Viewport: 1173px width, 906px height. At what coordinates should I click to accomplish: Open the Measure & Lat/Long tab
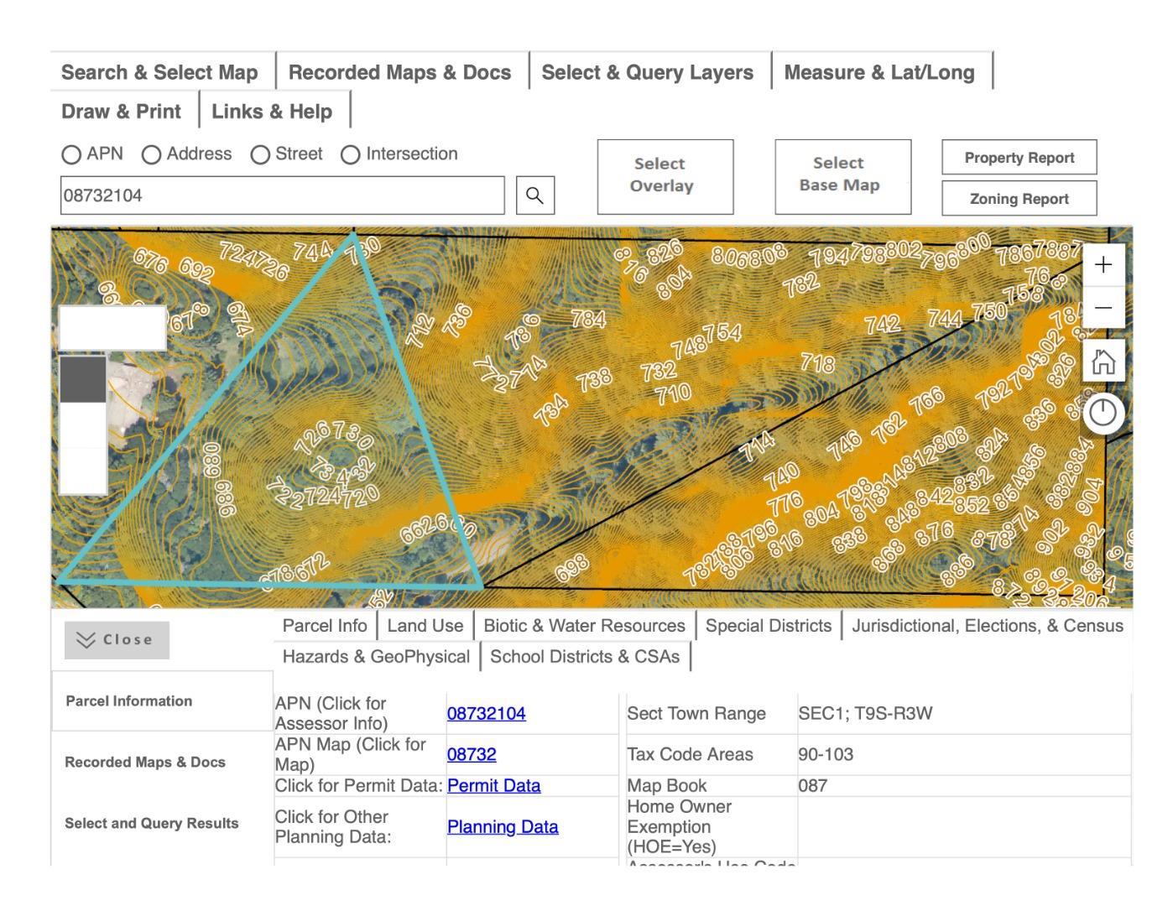pyautogui.click(x=878, y=73)
